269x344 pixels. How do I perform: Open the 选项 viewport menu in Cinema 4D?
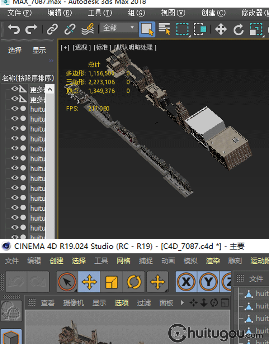click(x=122, y=303)
